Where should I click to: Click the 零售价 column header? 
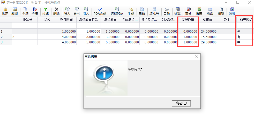click(207, 20)
